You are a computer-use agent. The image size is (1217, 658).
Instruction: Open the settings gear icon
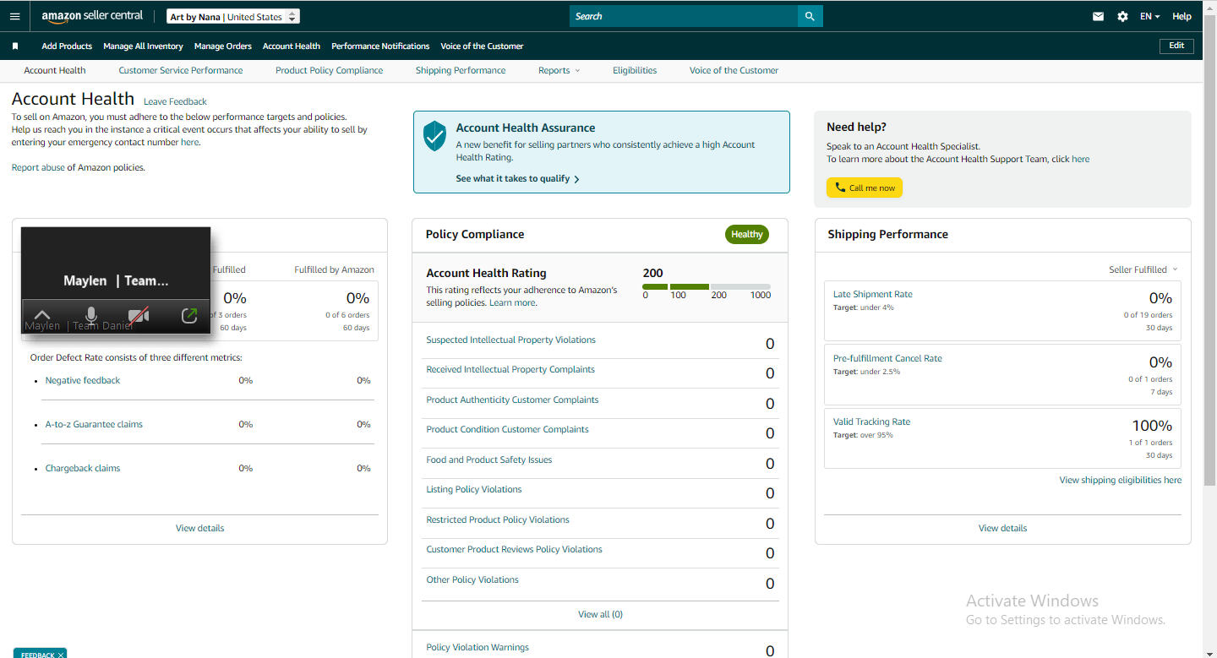[1122, 16]
